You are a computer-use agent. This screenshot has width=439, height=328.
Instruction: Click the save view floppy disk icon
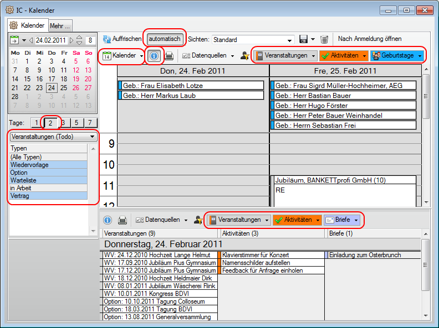[x=303, y=39]
